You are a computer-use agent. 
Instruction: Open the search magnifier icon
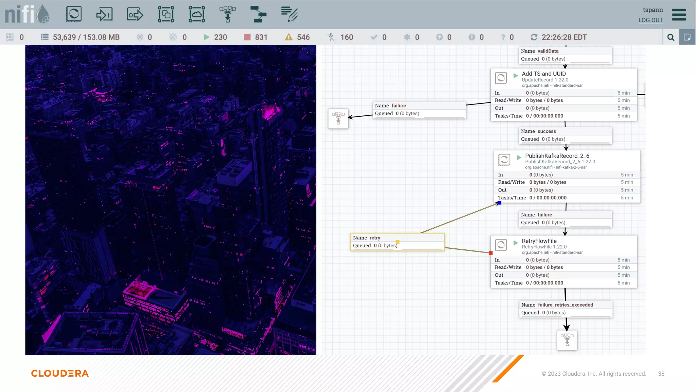point(671,37)
